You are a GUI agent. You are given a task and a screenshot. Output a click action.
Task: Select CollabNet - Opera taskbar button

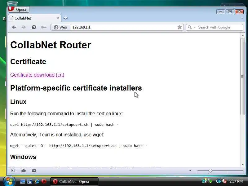74,181
